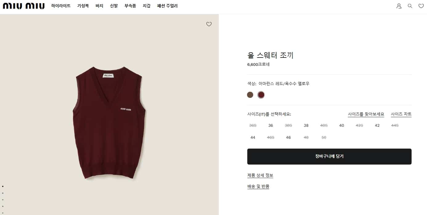Viewport: 427px width, 215px height.
Task: Click 장바구니에 담기 button
Action: [x=329, y=156]
